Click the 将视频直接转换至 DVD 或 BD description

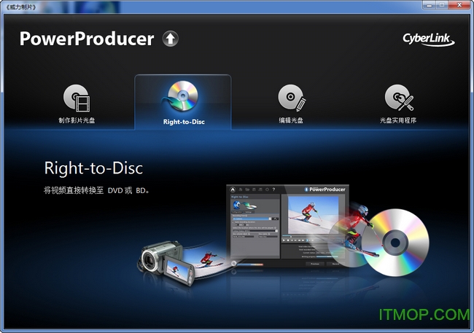96,190
